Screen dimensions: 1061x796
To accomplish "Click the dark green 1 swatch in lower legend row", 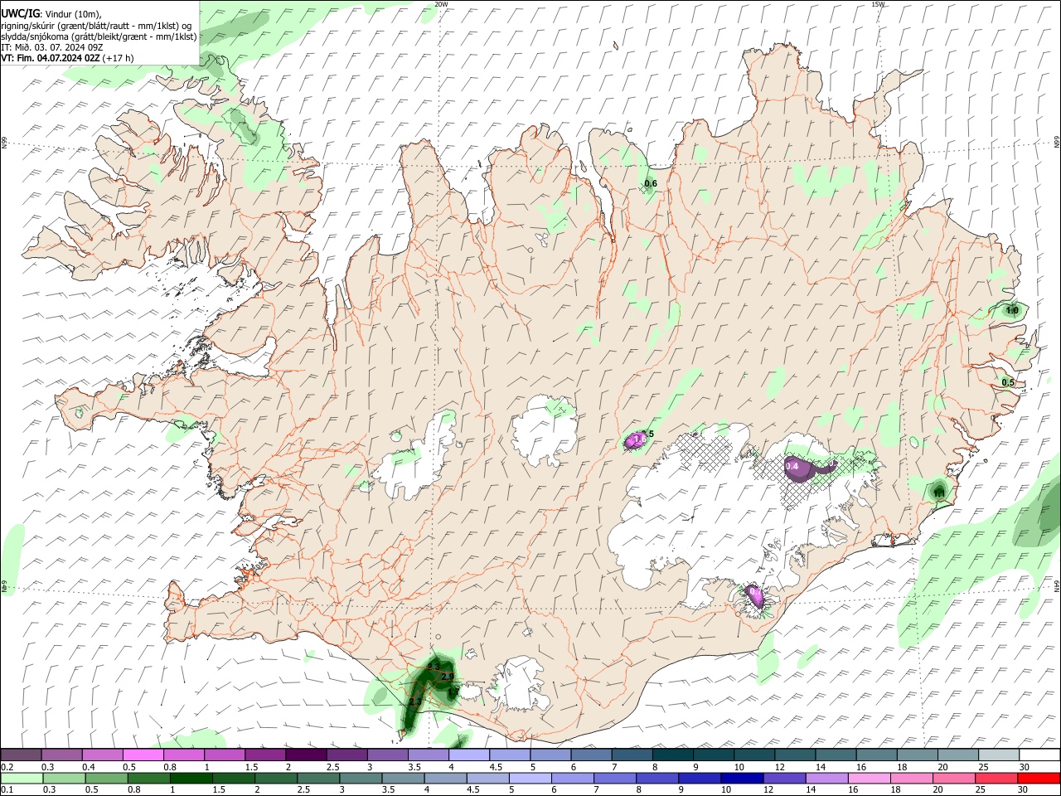I will point(190,779).
